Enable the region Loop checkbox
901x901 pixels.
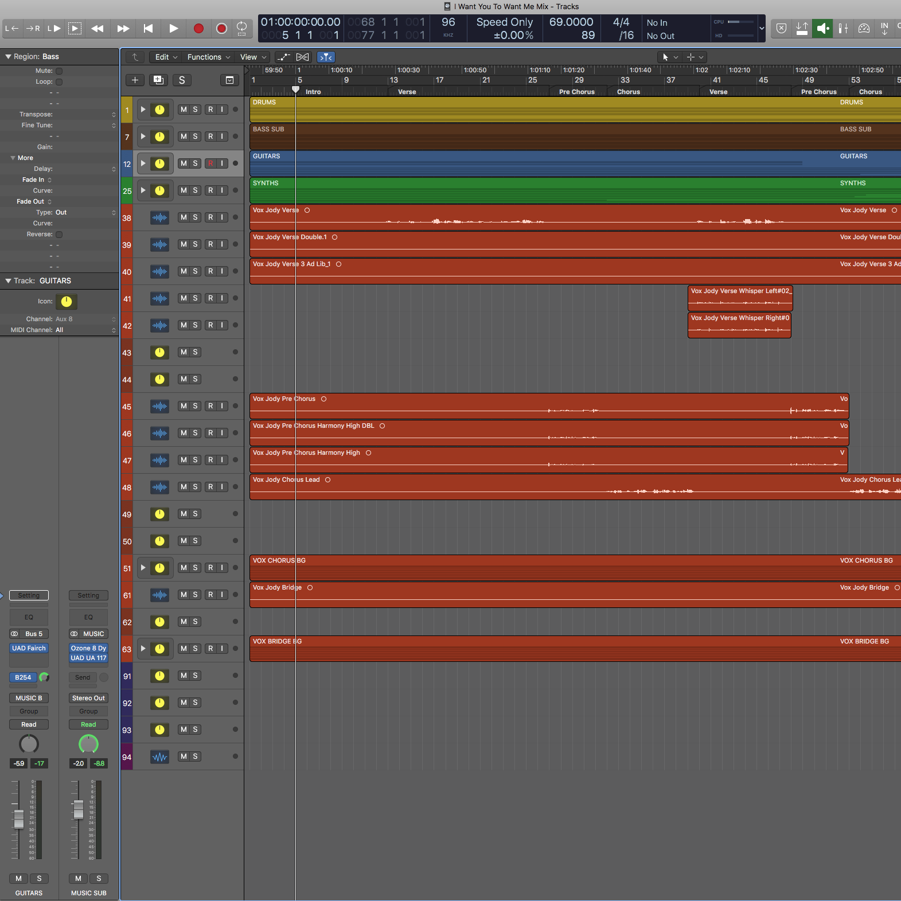tap(59, 82)
